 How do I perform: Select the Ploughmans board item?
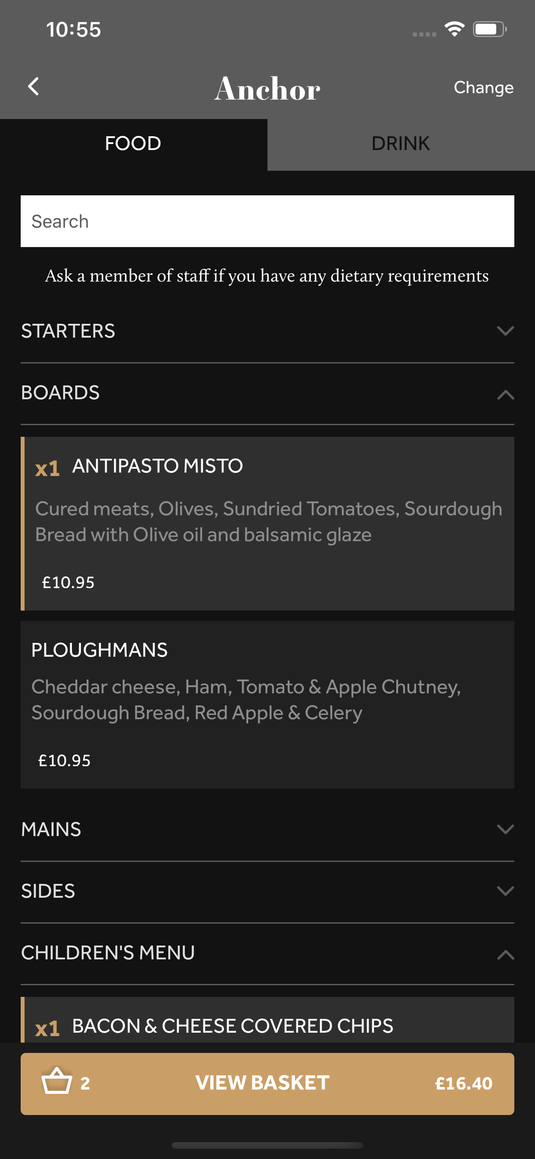coord(267,705)
